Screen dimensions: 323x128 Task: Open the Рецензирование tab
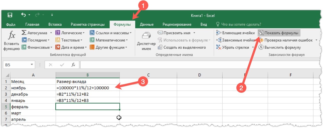[x=177, y=24]
